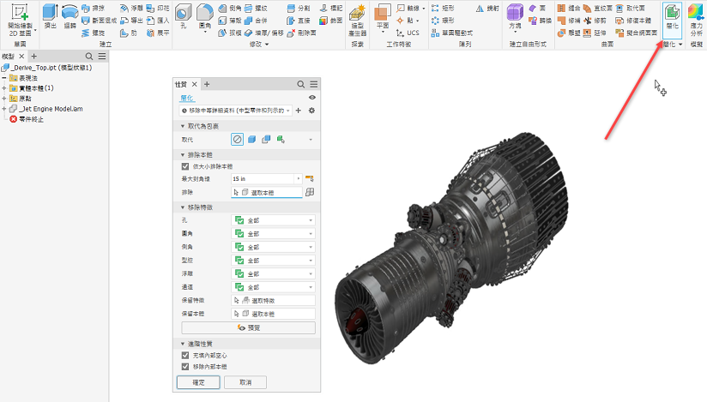Open the Model browser hamburger menu
The width and height of the screenshot is (707, 402).
pos(102,57)
